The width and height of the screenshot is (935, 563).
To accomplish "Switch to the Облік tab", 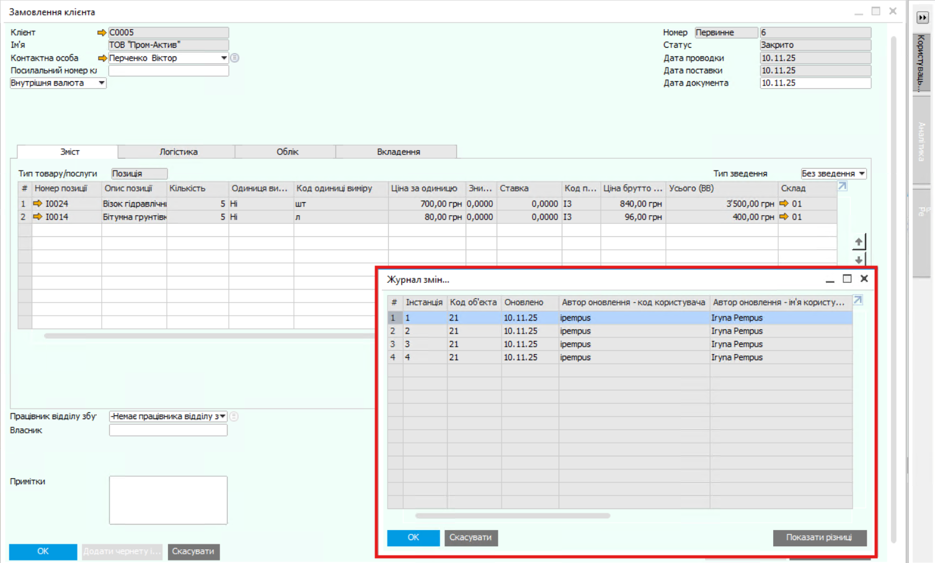I will coord(287,152).
